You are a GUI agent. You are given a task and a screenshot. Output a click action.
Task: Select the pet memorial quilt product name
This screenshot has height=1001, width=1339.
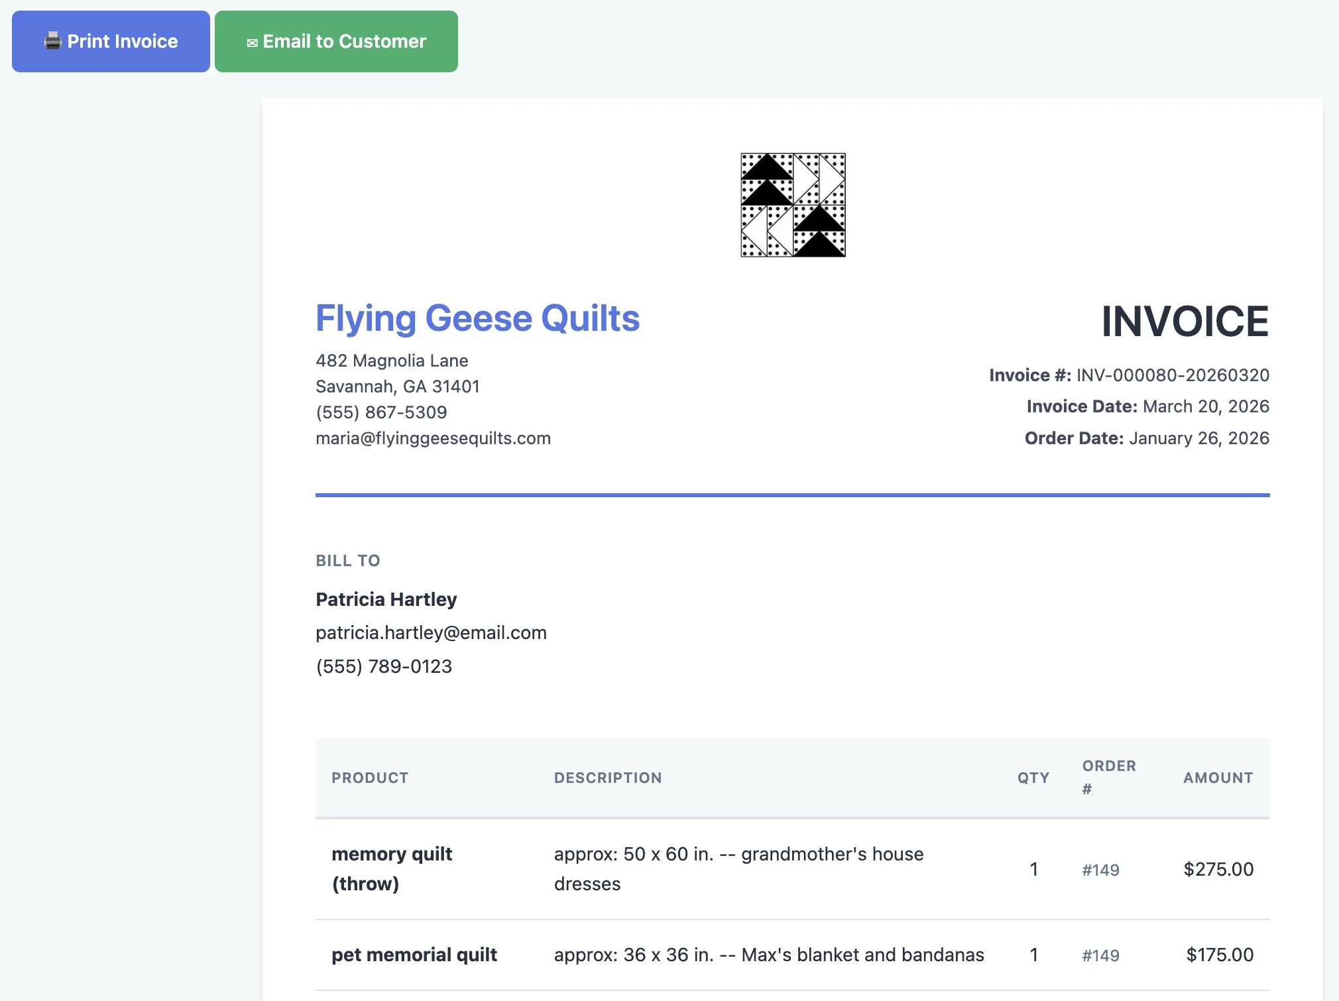pyautogui.click(x=415, y=955)
